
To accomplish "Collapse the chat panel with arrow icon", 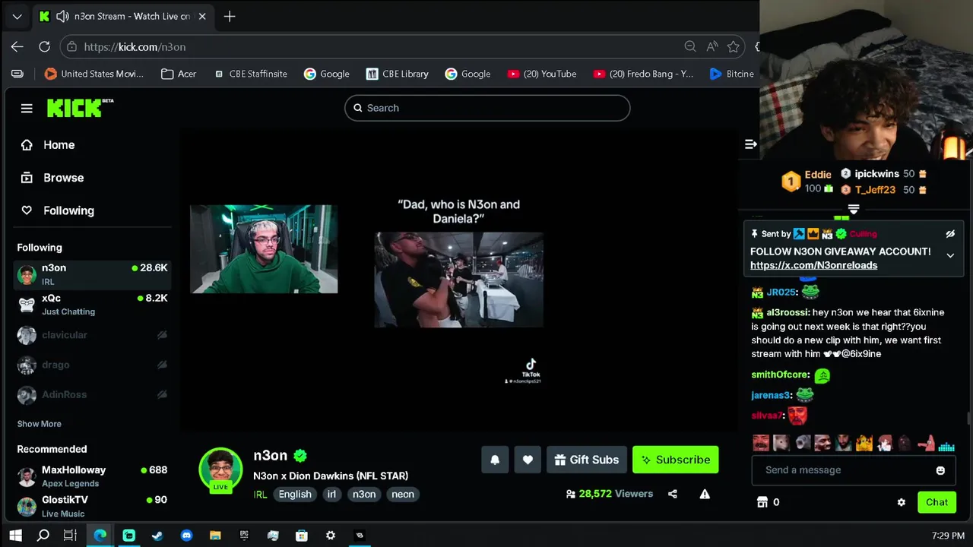I will [x=751, y=144].
